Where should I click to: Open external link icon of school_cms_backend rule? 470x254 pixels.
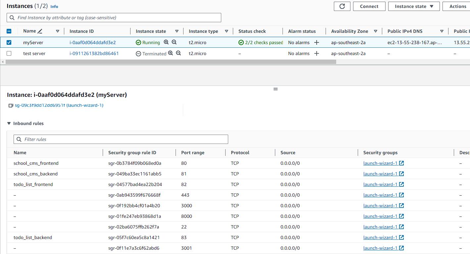401,174
